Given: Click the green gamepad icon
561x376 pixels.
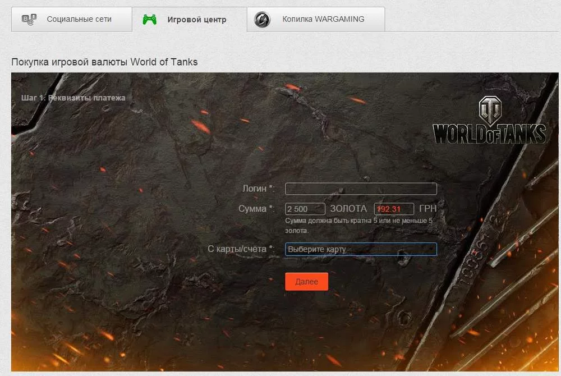Looking at the screenshot, I should point(150,19).
